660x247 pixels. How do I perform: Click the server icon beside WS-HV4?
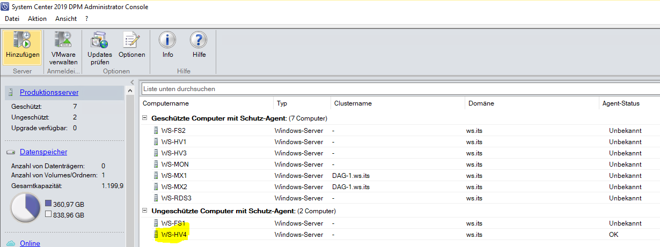(x=156, y=234)
